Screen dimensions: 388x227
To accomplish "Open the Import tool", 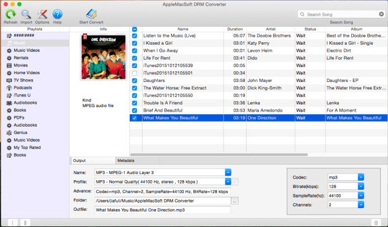I will click(x=26, y=14).
